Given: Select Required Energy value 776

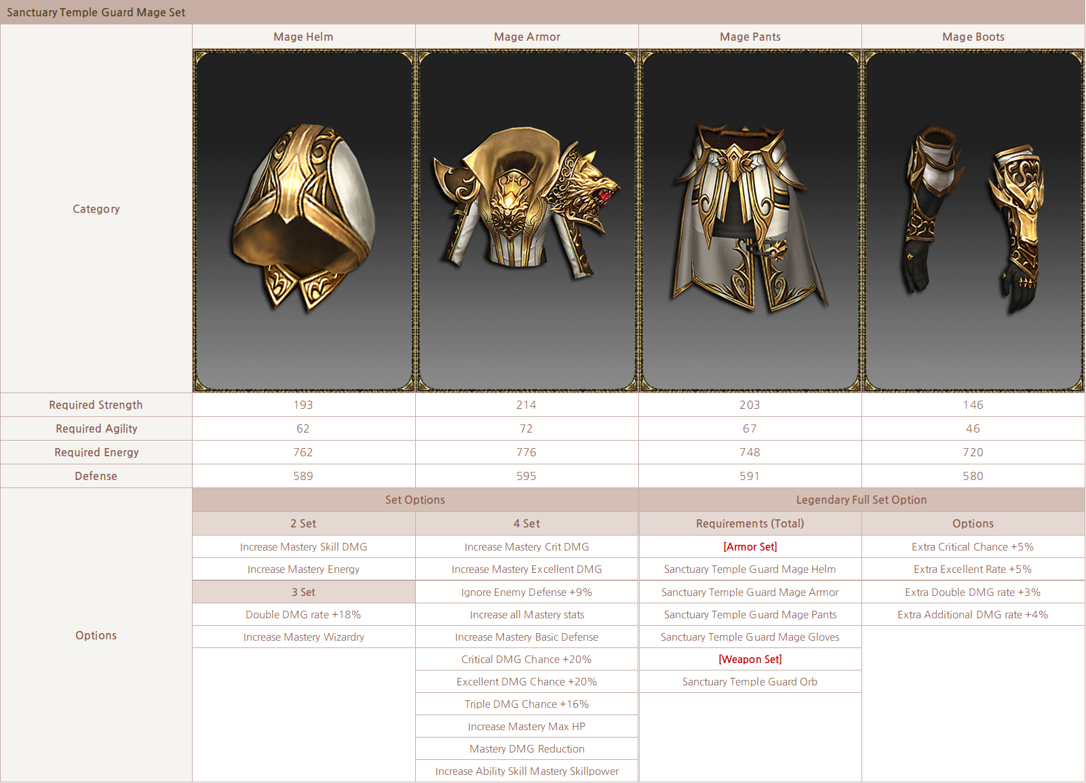Looking at the screenshot, I should tap(526, 452).
